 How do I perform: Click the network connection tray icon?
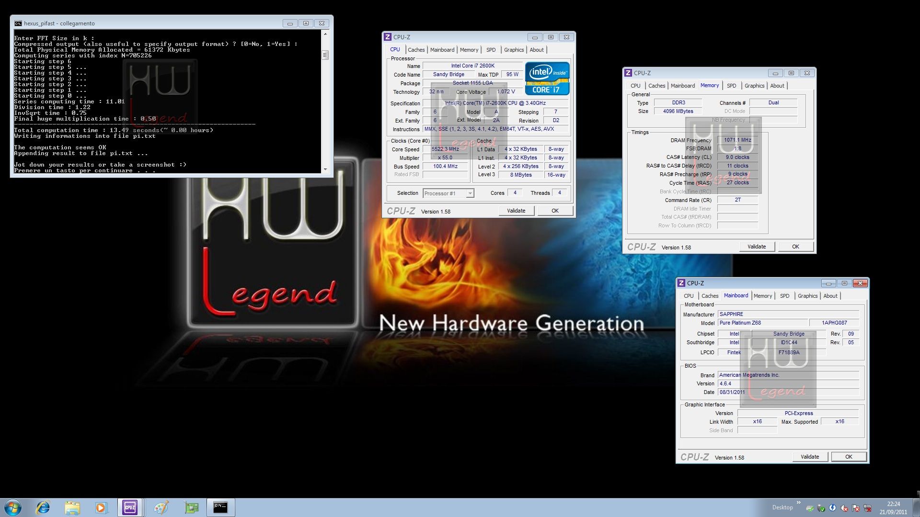867,508
